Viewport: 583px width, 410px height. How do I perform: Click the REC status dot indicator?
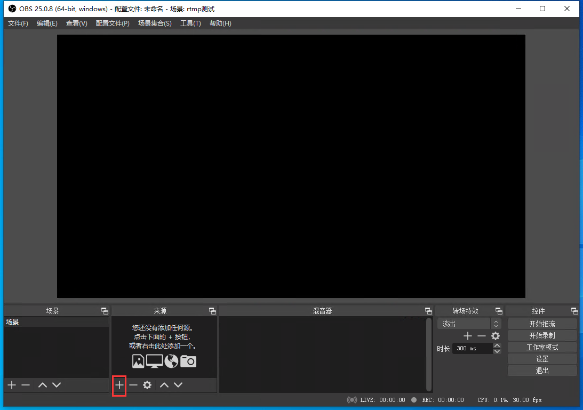pyautogui.click(x=414, y=400)
